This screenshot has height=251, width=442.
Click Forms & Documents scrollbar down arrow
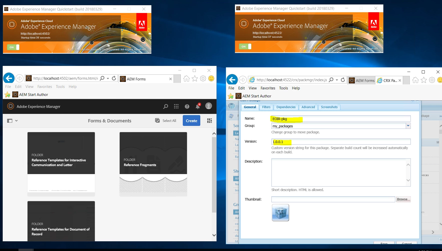pyautogui.click(x=214, y=235)
